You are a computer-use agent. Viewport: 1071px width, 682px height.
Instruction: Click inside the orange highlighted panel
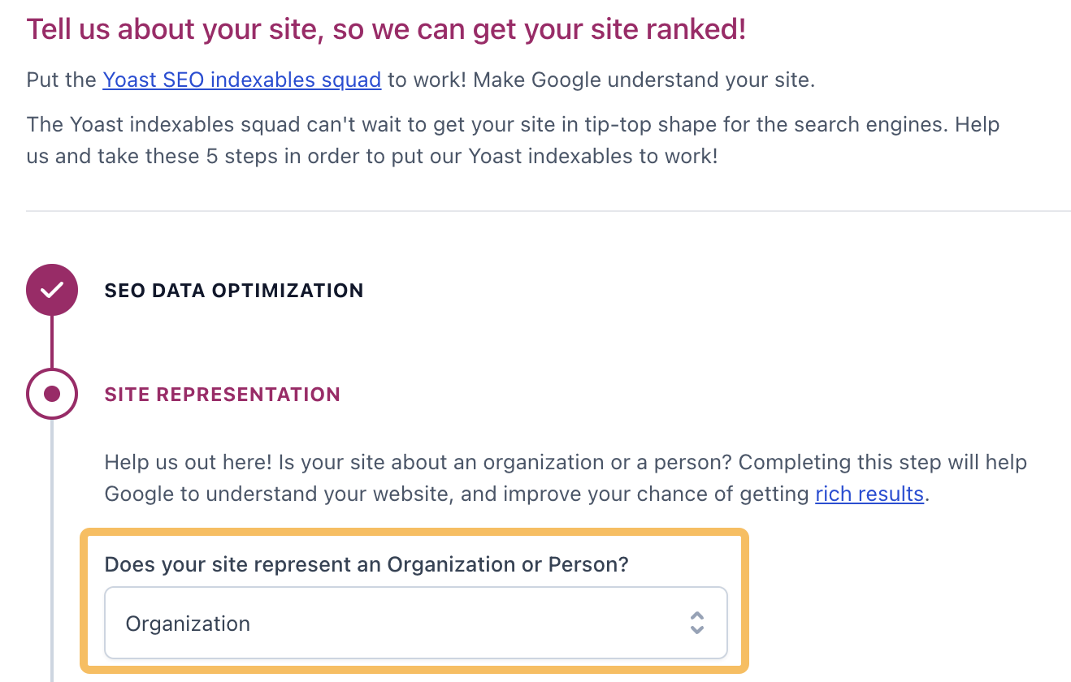(x=415, y=601)
